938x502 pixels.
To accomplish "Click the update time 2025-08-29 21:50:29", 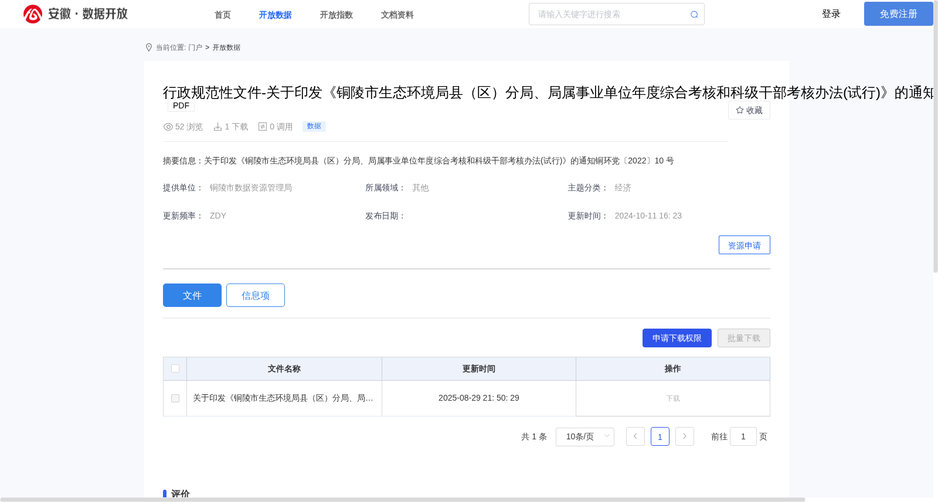I will click(x=479, y=398).
